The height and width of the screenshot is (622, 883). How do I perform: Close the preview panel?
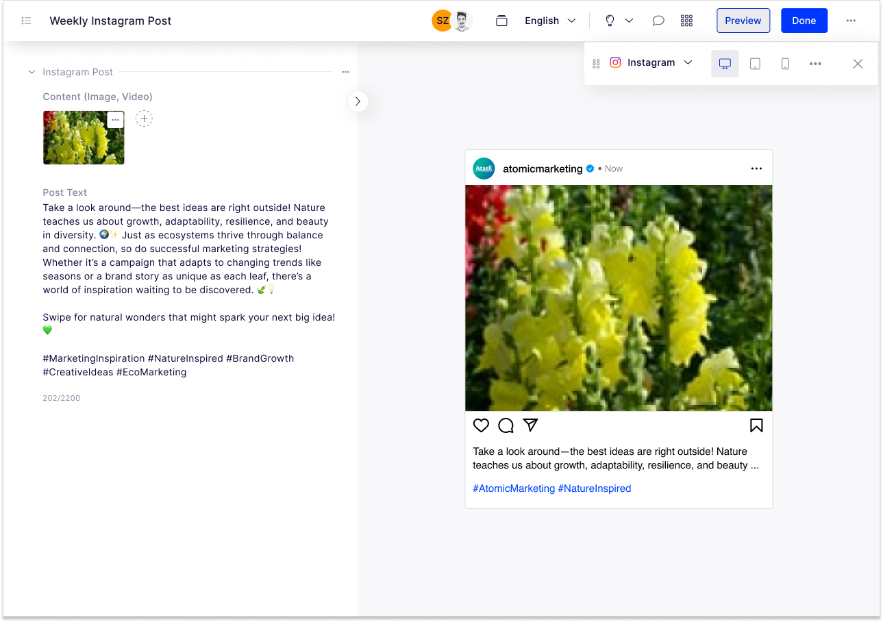[858, 64]
